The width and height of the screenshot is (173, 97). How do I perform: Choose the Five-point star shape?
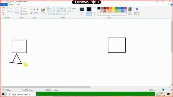pos(54,14)
